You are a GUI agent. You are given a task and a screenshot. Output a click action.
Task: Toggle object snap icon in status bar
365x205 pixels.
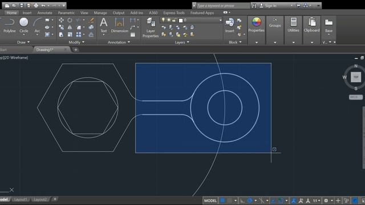click(281, 200)
